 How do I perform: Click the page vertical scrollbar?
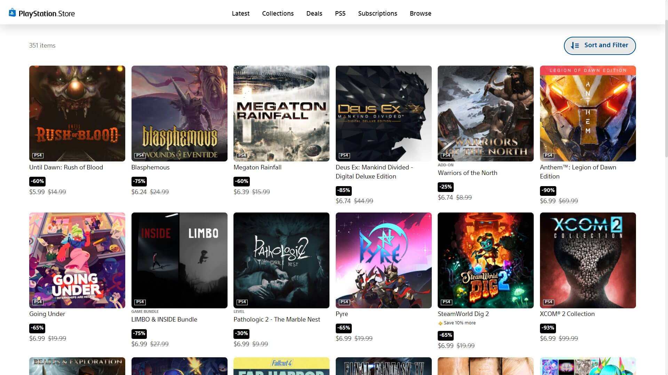pos(666,87)
